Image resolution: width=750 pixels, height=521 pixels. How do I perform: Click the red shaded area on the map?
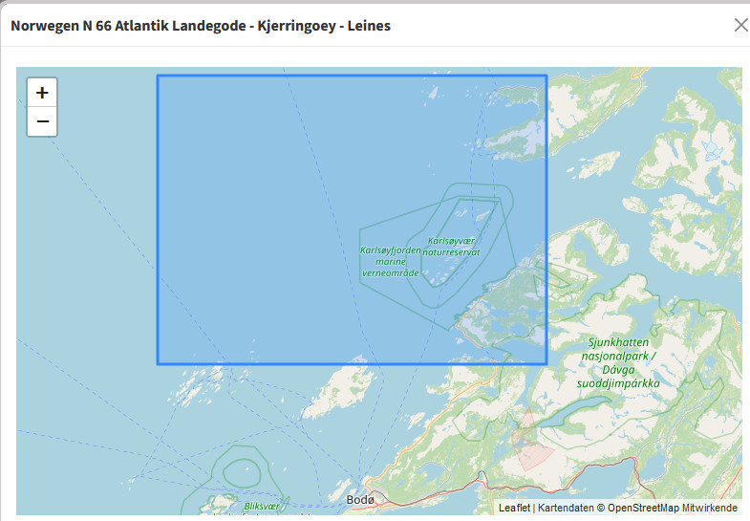click(527, 436)
